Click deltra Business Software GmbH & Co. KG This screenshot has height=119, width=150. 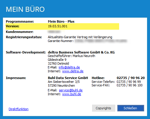(81, 52)
